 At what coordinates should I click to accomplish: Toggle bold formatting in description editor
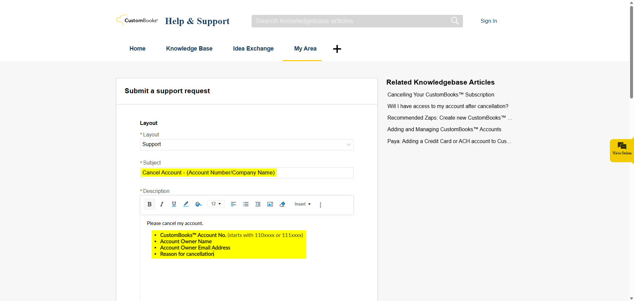click(x=150, y=204)
